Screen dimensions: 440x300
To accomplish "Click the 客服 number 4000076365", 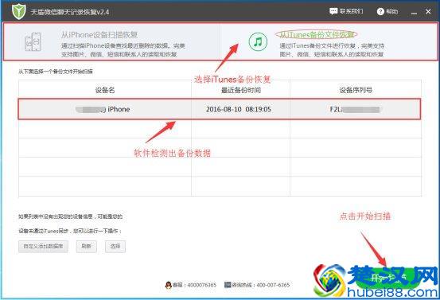I will pos(194,285).
